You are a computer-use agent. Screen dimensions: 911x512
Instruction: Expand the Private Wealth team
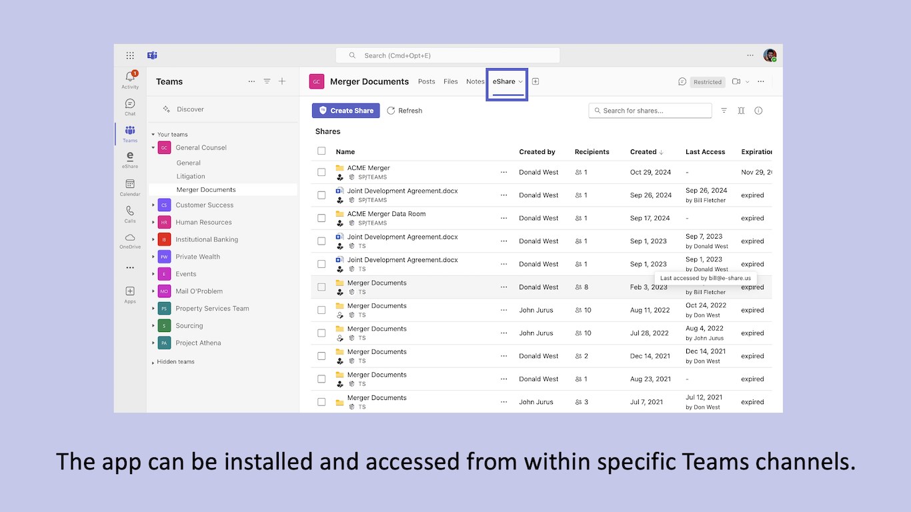coord(153,257)
